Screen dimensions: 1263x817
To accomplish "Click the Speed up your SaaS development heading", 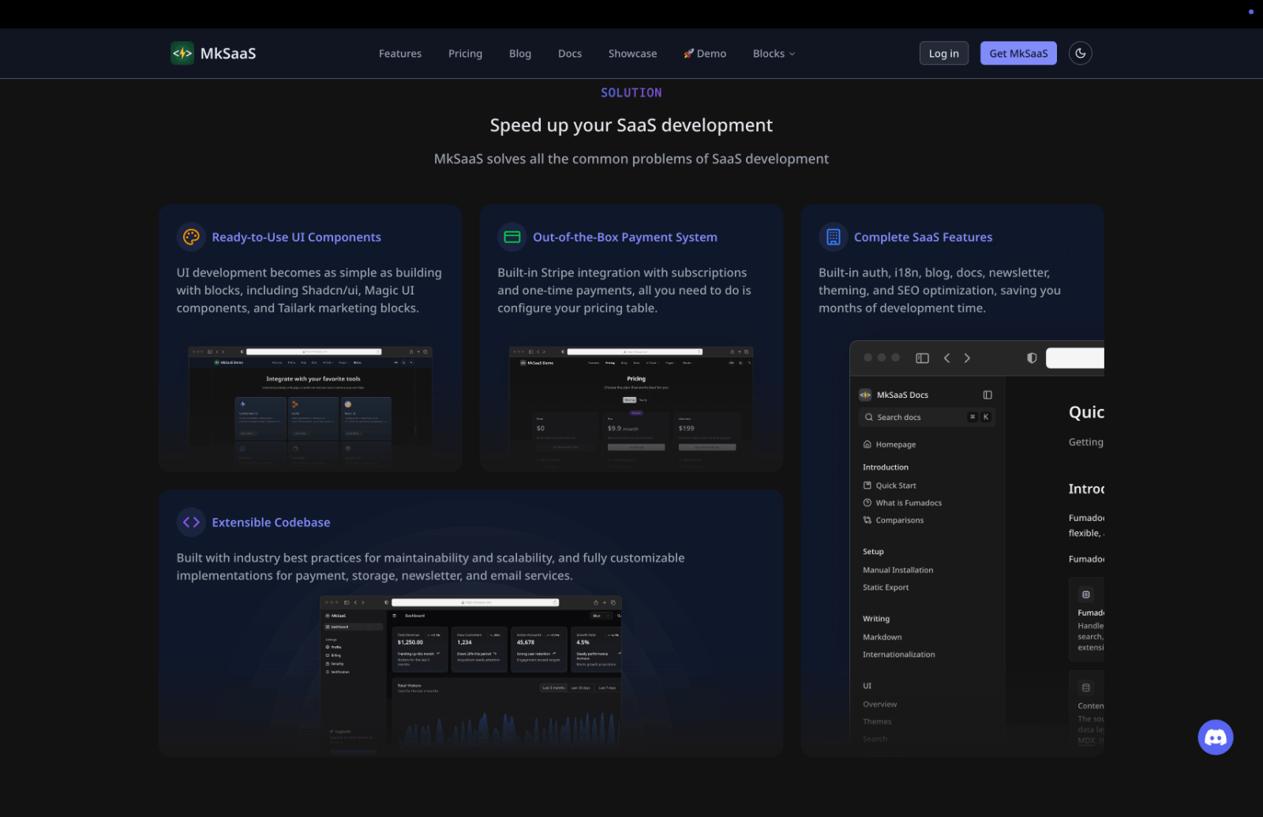I will pos(631,126).
